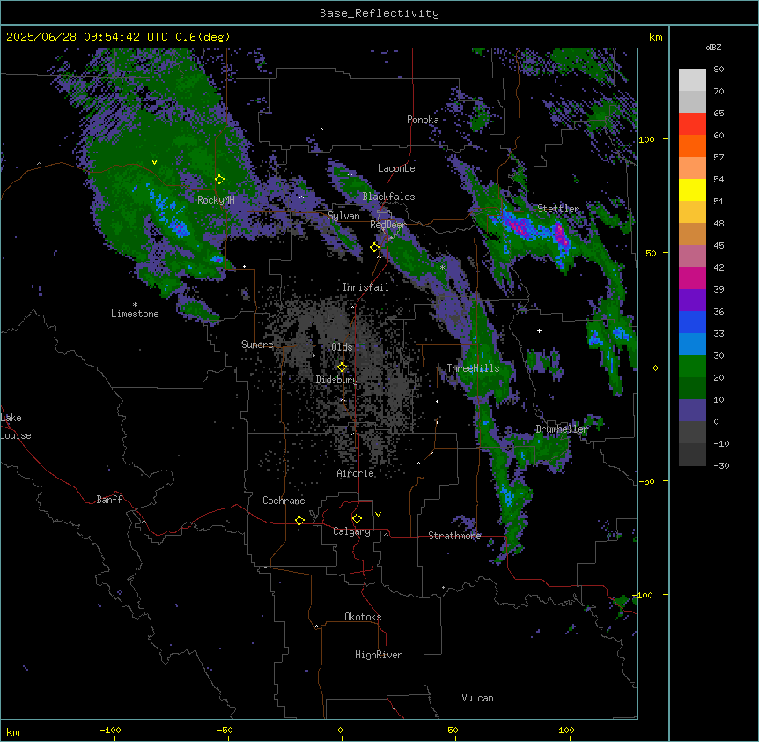Click the -50 tick on the right axis
Viewport: 759px width, 742px height.
[646, 481]
